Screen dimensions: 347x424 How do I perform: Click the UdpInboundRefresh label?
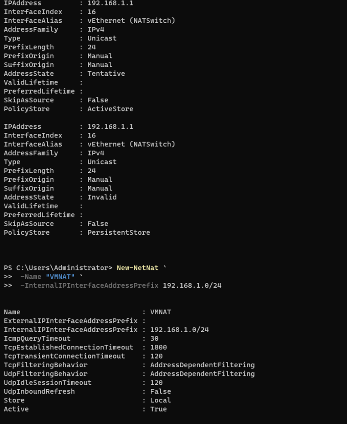point(39,391)
